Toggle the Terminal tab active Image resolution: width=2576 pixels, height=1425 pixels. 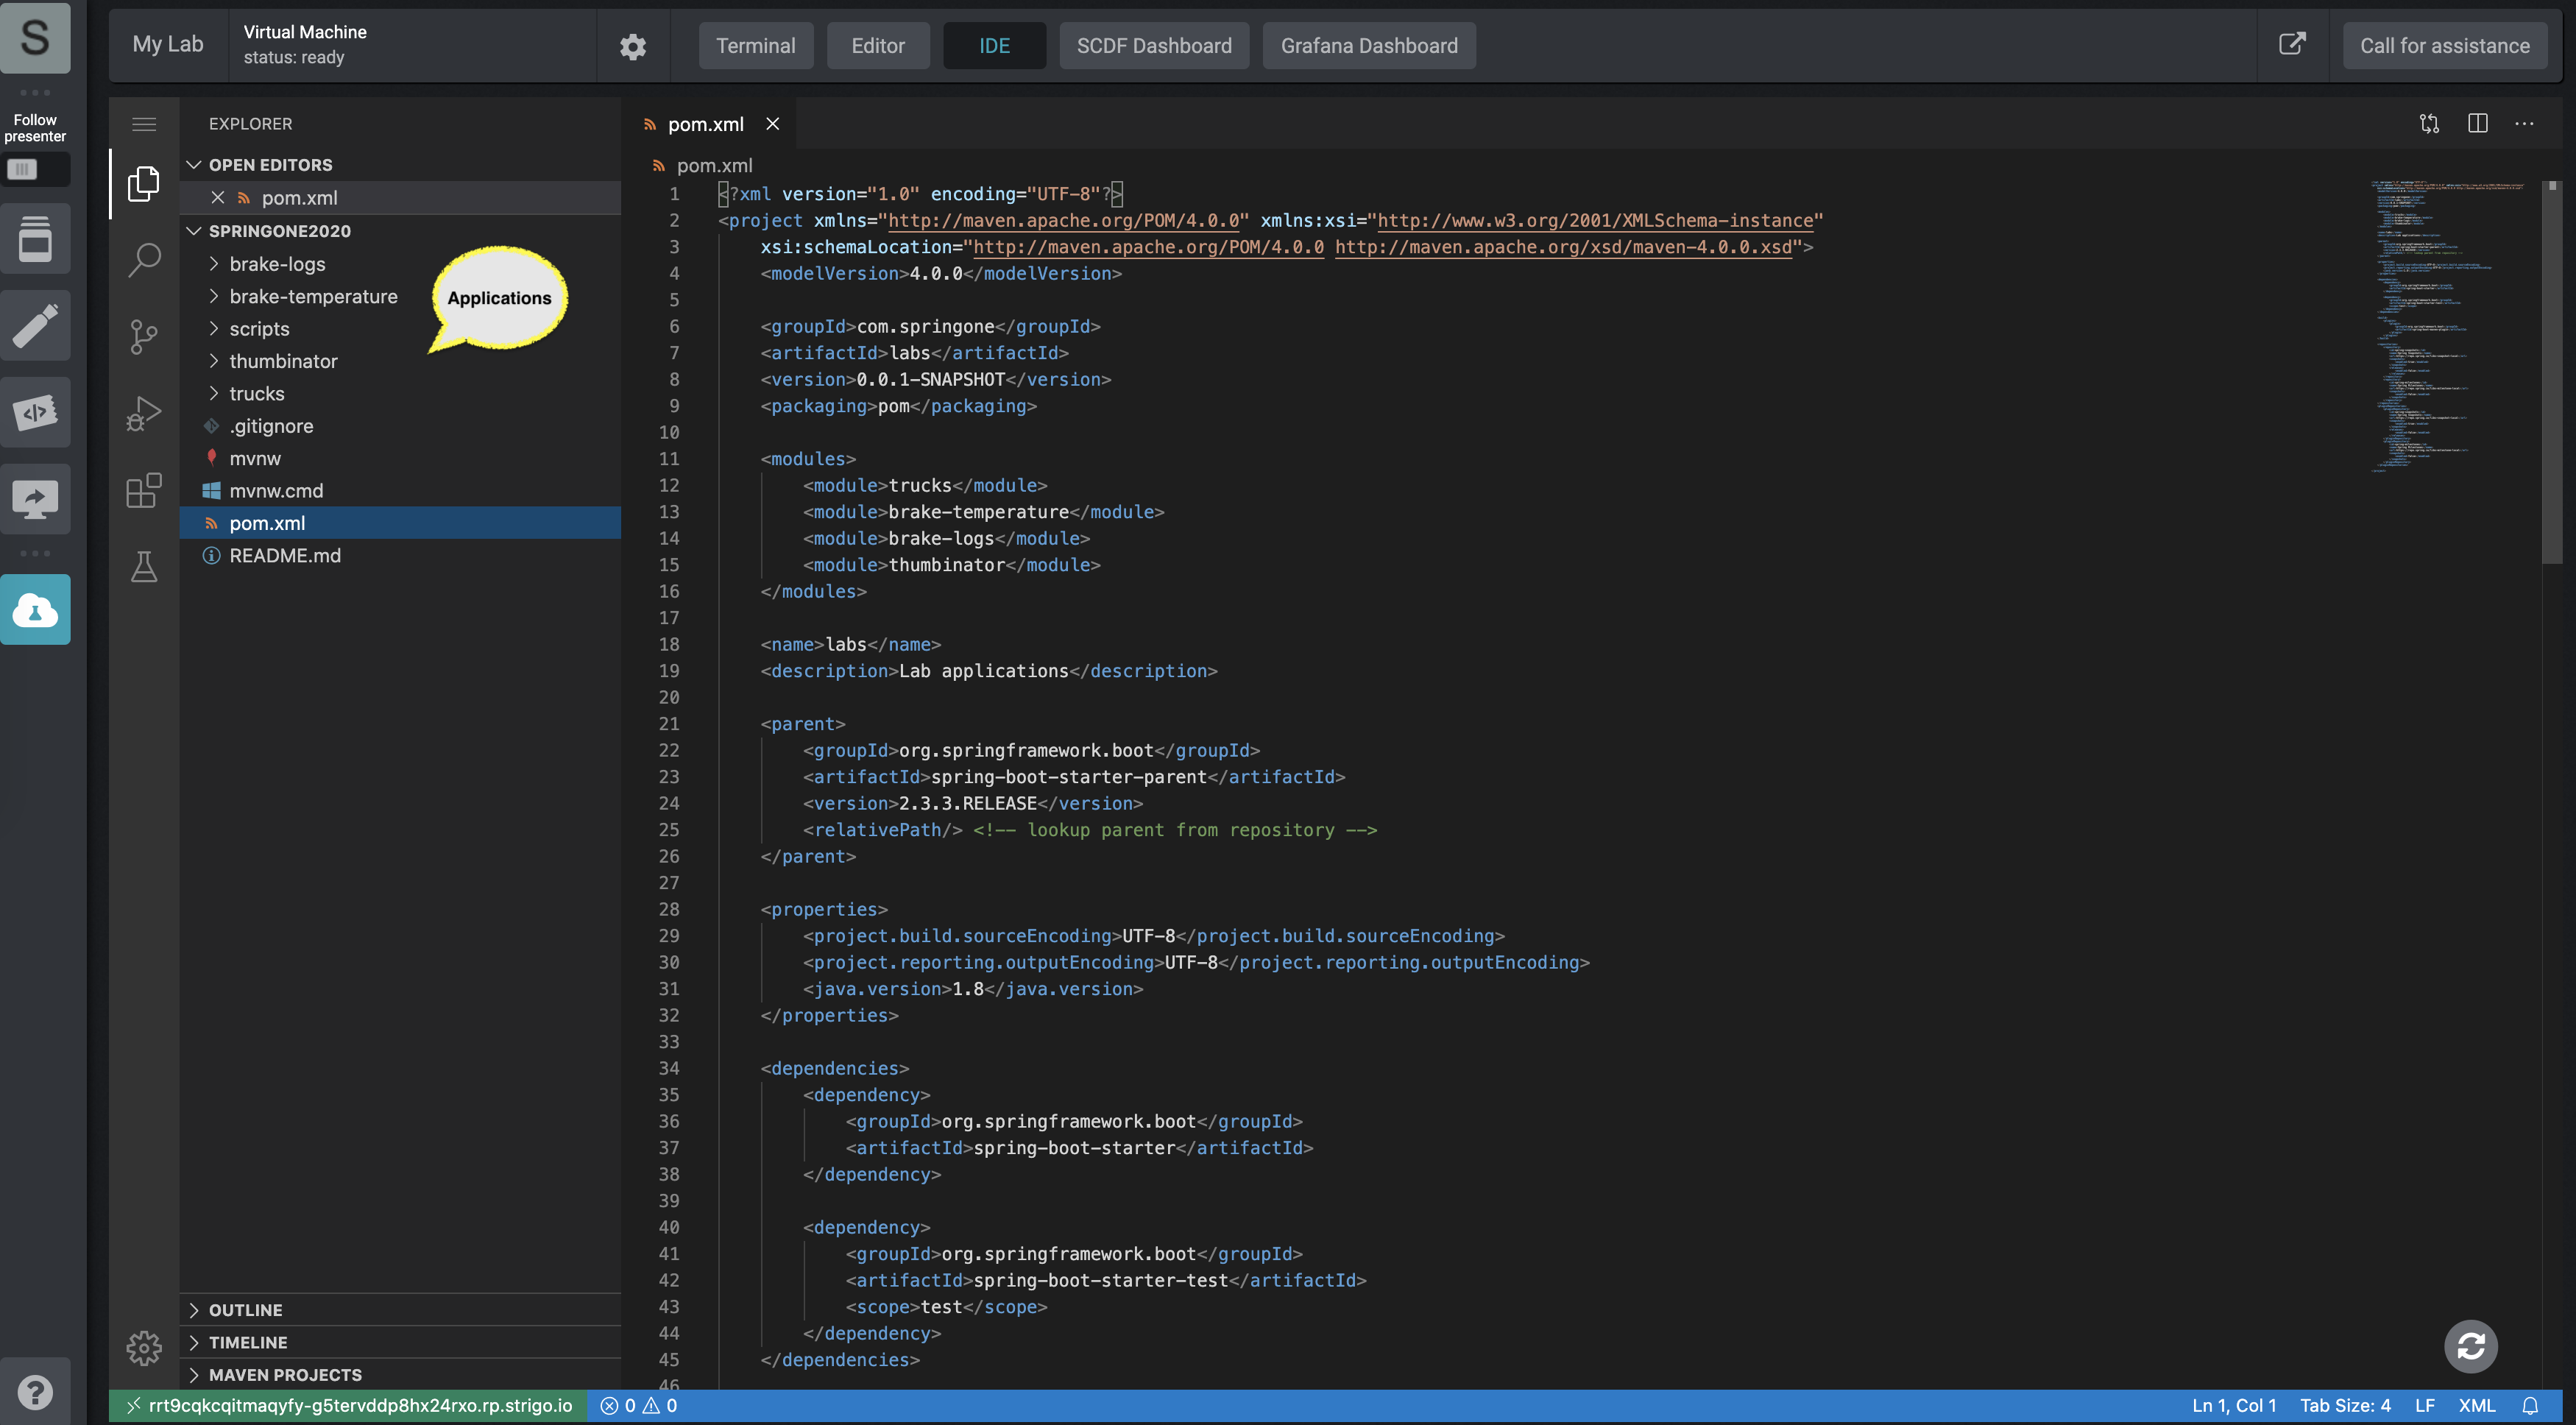(x=754, y=44)
